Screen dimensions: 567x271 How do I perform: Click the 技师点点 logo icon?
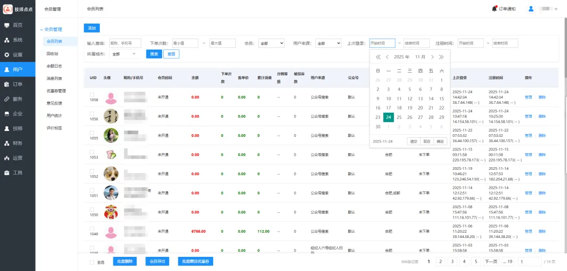tap(7, 9)
